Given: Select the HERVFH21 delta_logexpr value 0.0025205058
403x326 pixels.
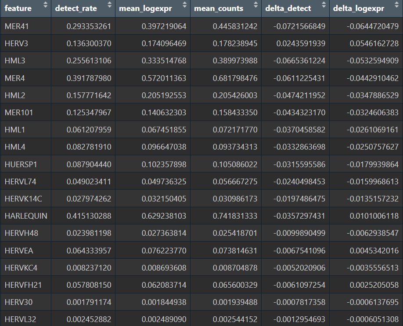Looking at the screenshot, I should pyautogui.click(x=374, y=285).
